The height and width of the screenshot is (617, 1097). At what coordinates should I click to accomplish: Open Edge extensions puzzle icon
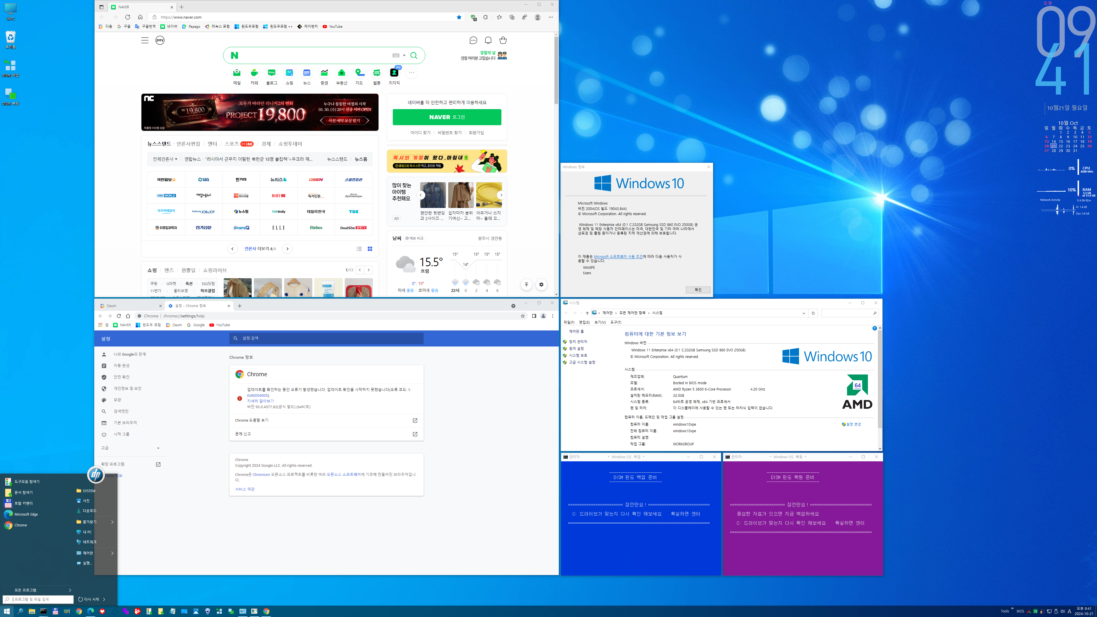pyautogui.click(x=485, y=17)
